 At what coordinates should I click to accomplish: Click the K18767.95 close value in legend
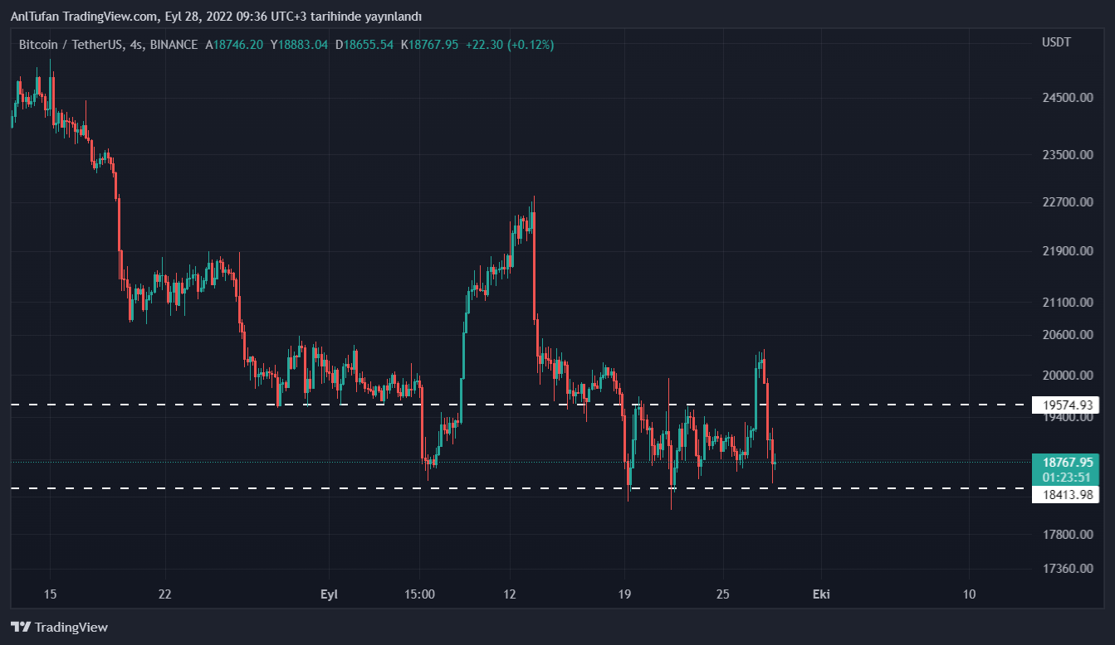click(x=429, y=44)
